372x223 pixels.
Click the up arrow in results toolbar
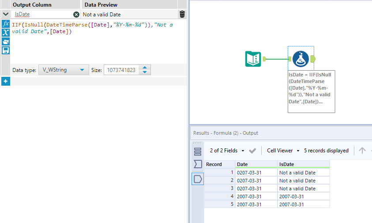point(362,151)
